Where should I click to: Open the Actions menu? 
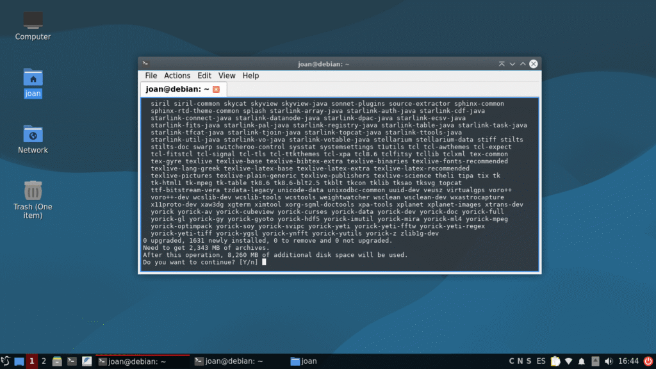tap(177, 76)
